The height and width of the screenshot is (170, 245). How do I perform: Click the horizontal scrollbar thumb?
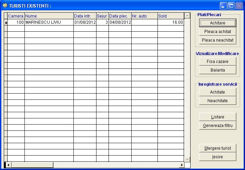pos(32,165)
